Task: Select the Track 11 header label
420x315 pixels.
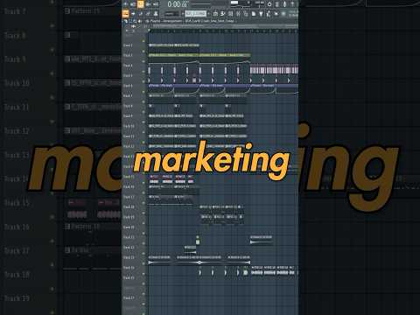Action: coord(129,136)
